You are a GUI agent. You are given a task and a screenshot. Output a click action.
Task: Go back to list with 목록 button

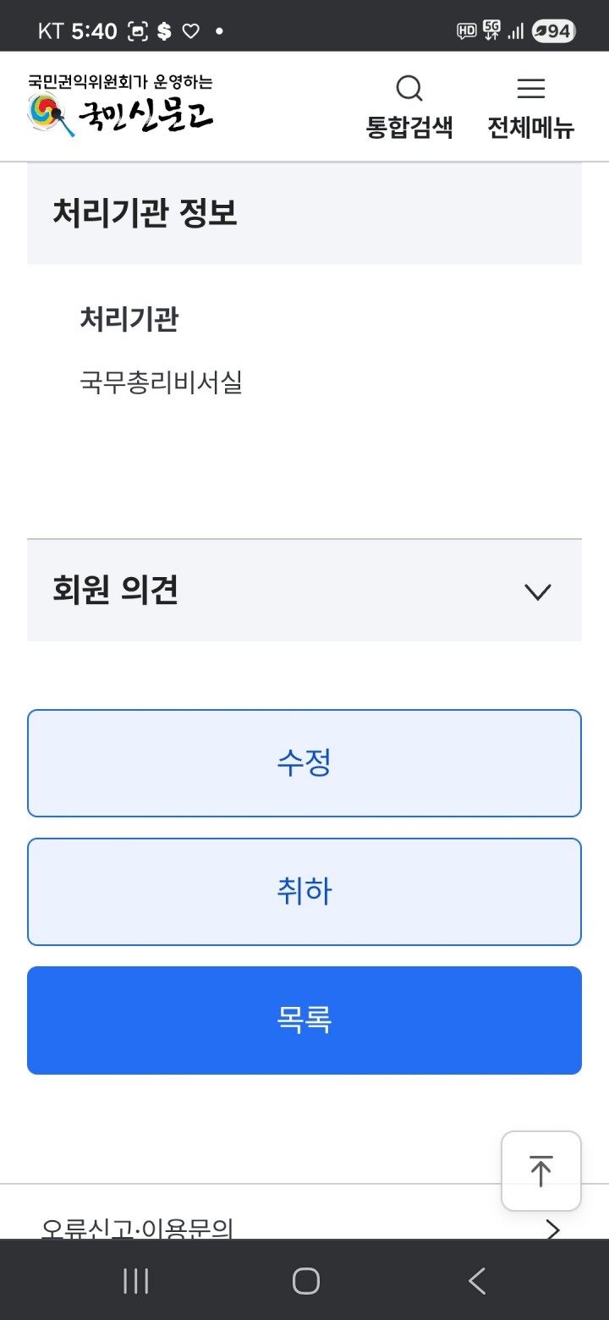point(304,1020)
